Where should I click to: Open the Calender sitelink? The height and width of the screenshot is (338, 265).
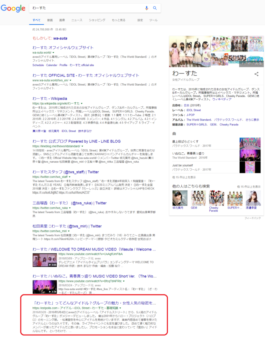(52, 65)
